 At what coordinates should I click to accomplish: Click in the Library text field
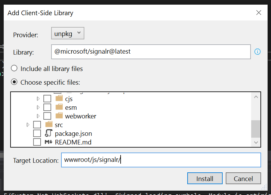pos(151,52)
